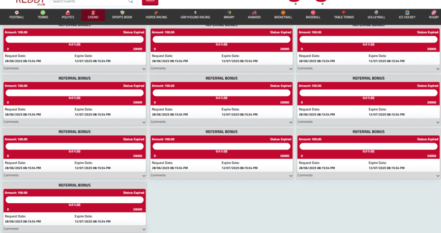The image size is (441, 233).
Task: Expand Comments in second-row middle bonus card
Action: click(x=291, y=122)
